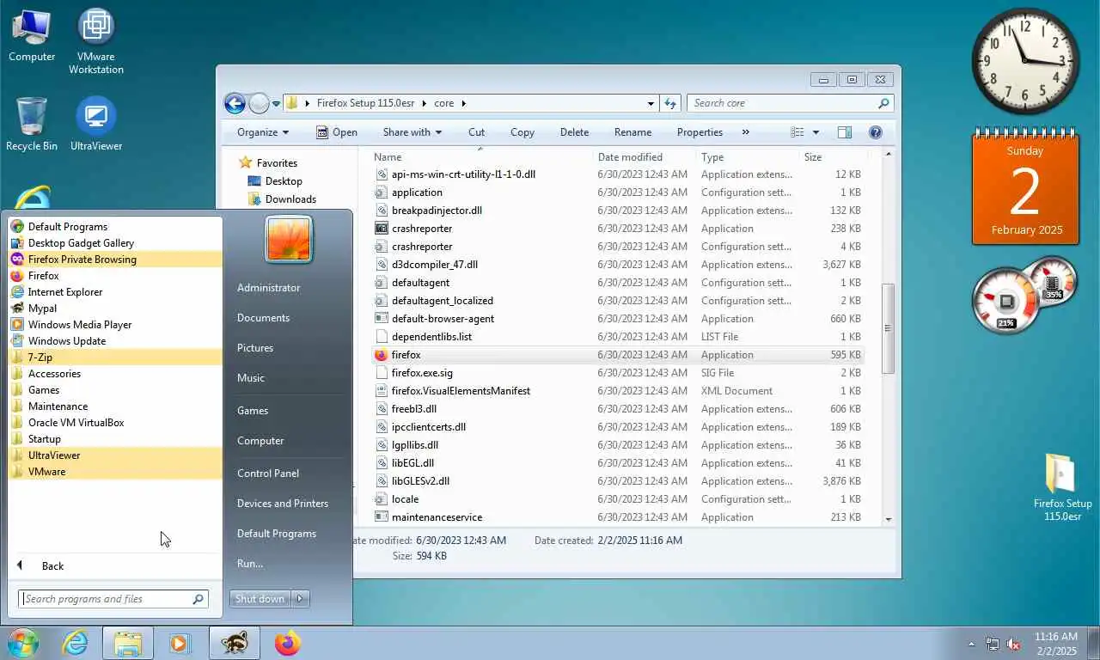The width and height of the screenshot is (1100, 660).
Task: Open the Share with dropdown
Action: (412, 132)
